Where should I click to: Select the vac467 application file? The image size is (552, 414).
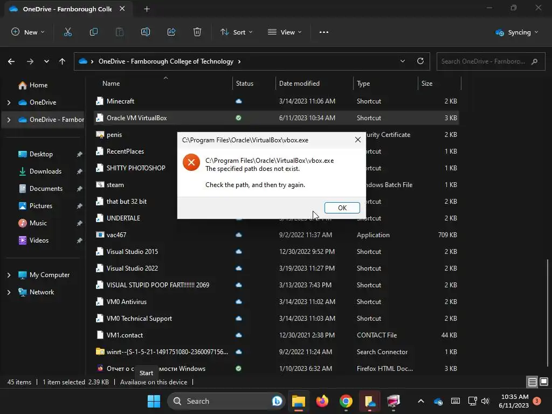point(277,235)
